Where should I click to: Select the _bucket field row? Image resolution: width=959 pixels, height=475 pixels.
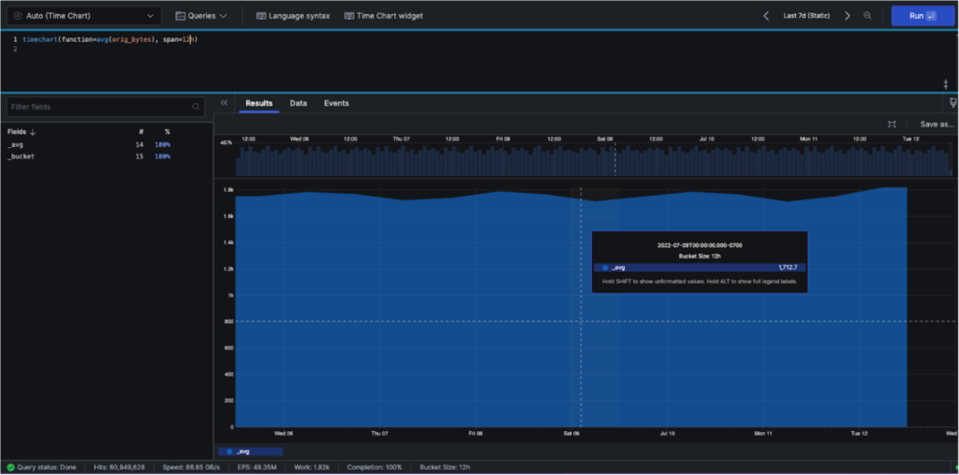pos(89,156)
